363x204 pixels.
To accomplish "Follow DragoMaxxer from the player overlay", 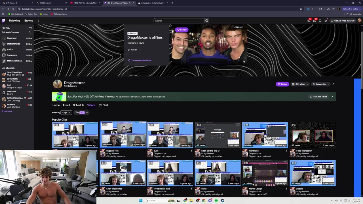I will pyautogui.click(x=181, y=30).
